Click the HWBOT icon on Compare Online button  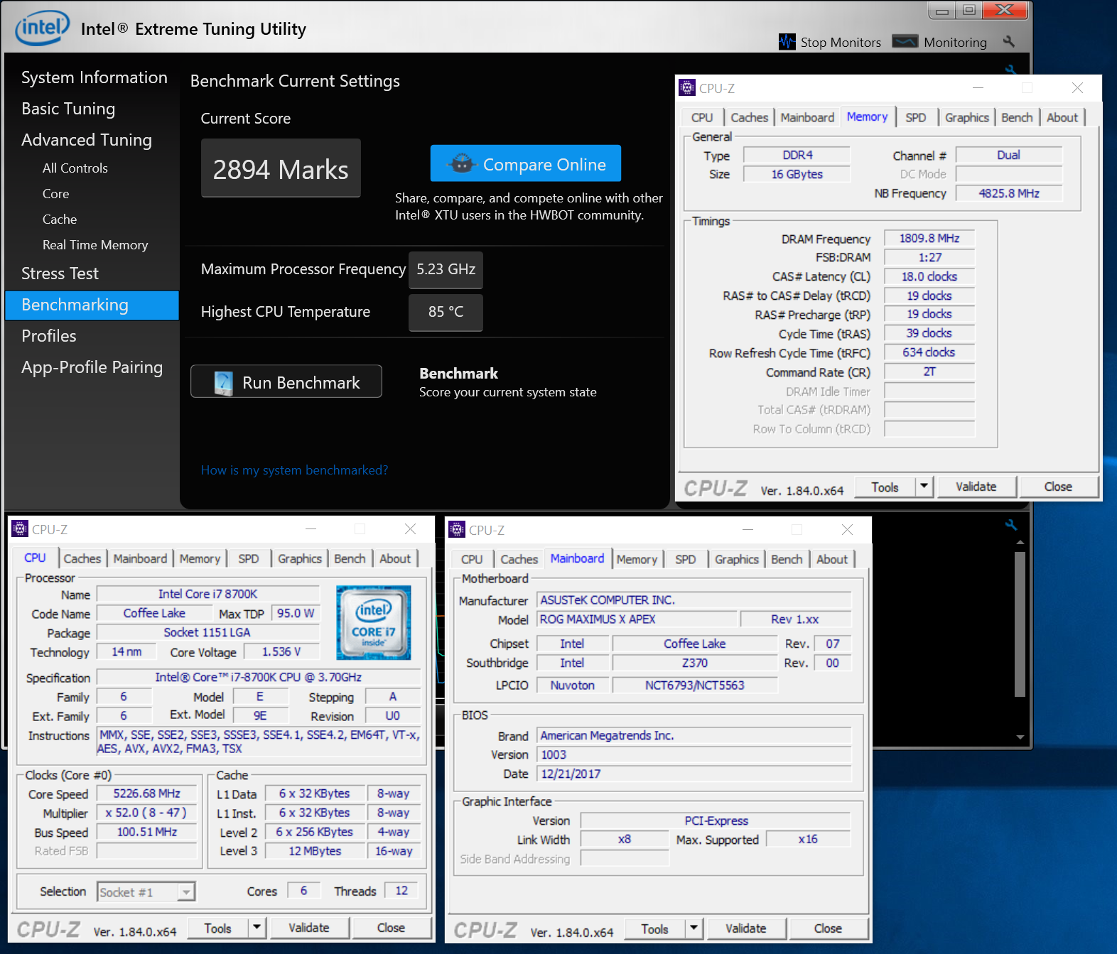(x=462, y=163)
